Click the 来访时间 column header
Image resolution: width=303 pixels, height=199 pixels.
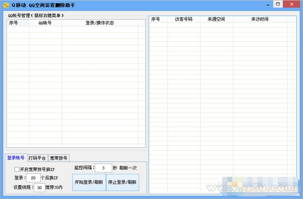(x=260, y=19)
